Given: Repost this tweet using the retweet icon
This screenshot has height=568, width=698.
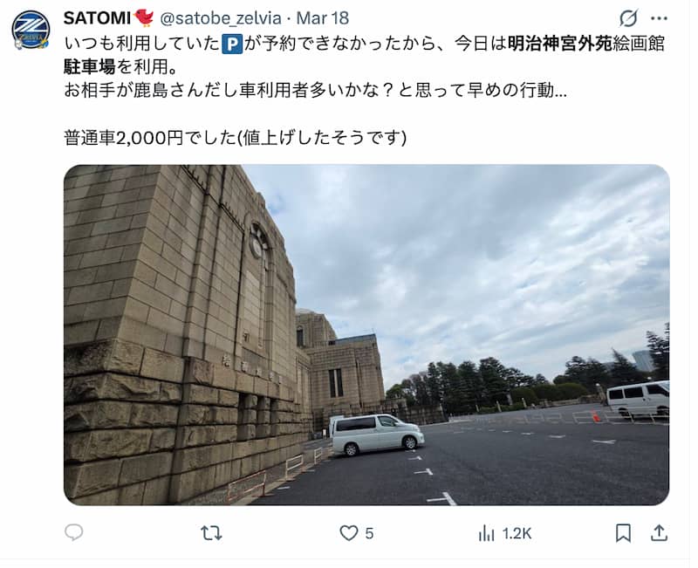Looking at the screenshot, I should [x=211, y=533].
